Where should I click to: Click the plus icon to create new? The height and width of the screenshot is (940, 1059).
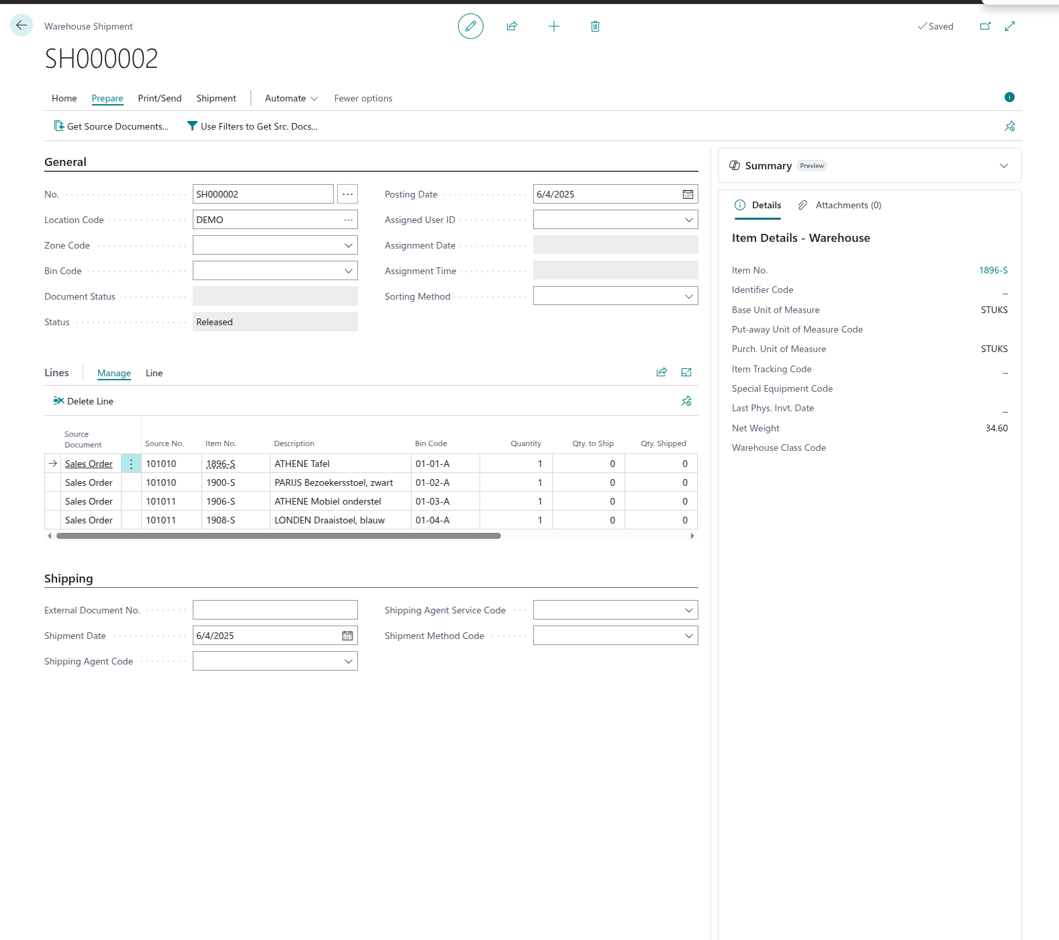coord(553,26)
